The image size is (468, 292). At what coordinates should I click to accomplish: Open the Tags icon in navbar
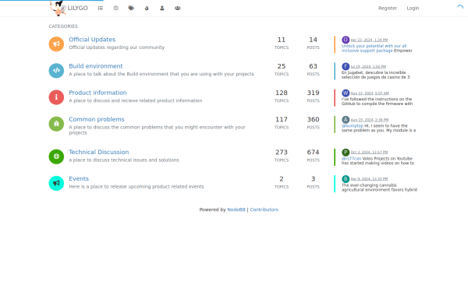[131, 8]
